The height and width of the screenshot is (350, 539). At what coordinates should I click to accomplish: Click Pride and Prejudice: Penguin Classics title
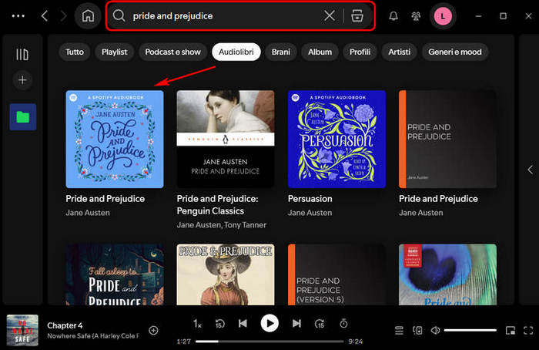tap(217, 205)
